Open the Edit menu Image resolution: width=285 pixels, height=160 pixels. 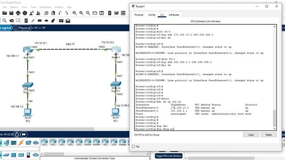tap(5, 7)
